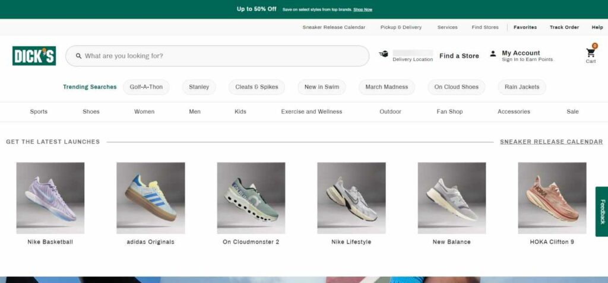Image resolution: width=608 pixels, height=283 pixels.
Task: Open the Women menu
Action: [x=144, y=112]
